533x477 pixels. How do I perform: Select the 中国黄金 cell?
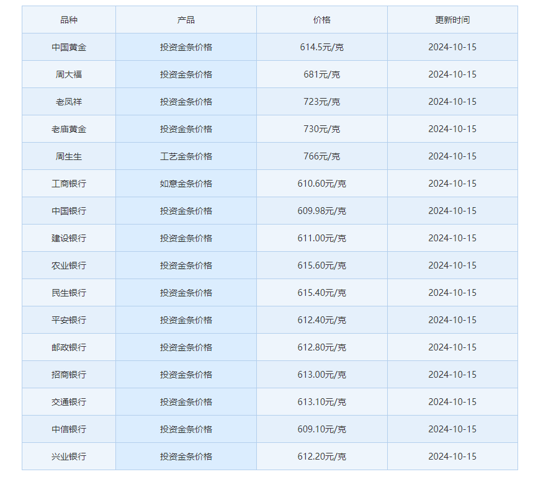69,47
